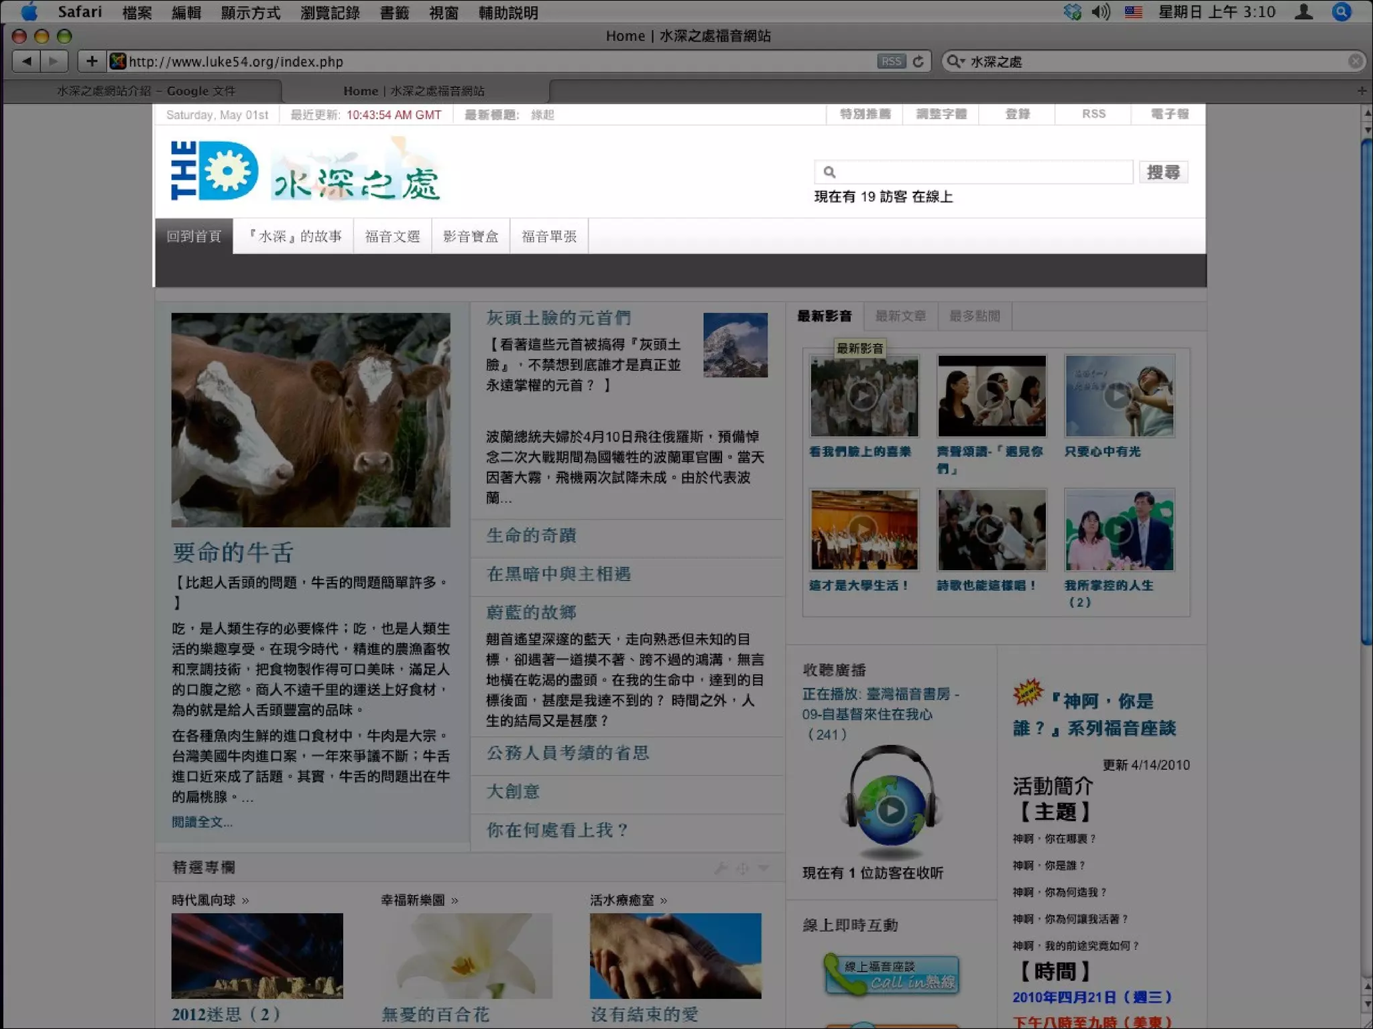The height and width of the screenshot is (1029, 1373).
Task: Open the 福音文選 navigation item
Action: [x=392, y=236]
